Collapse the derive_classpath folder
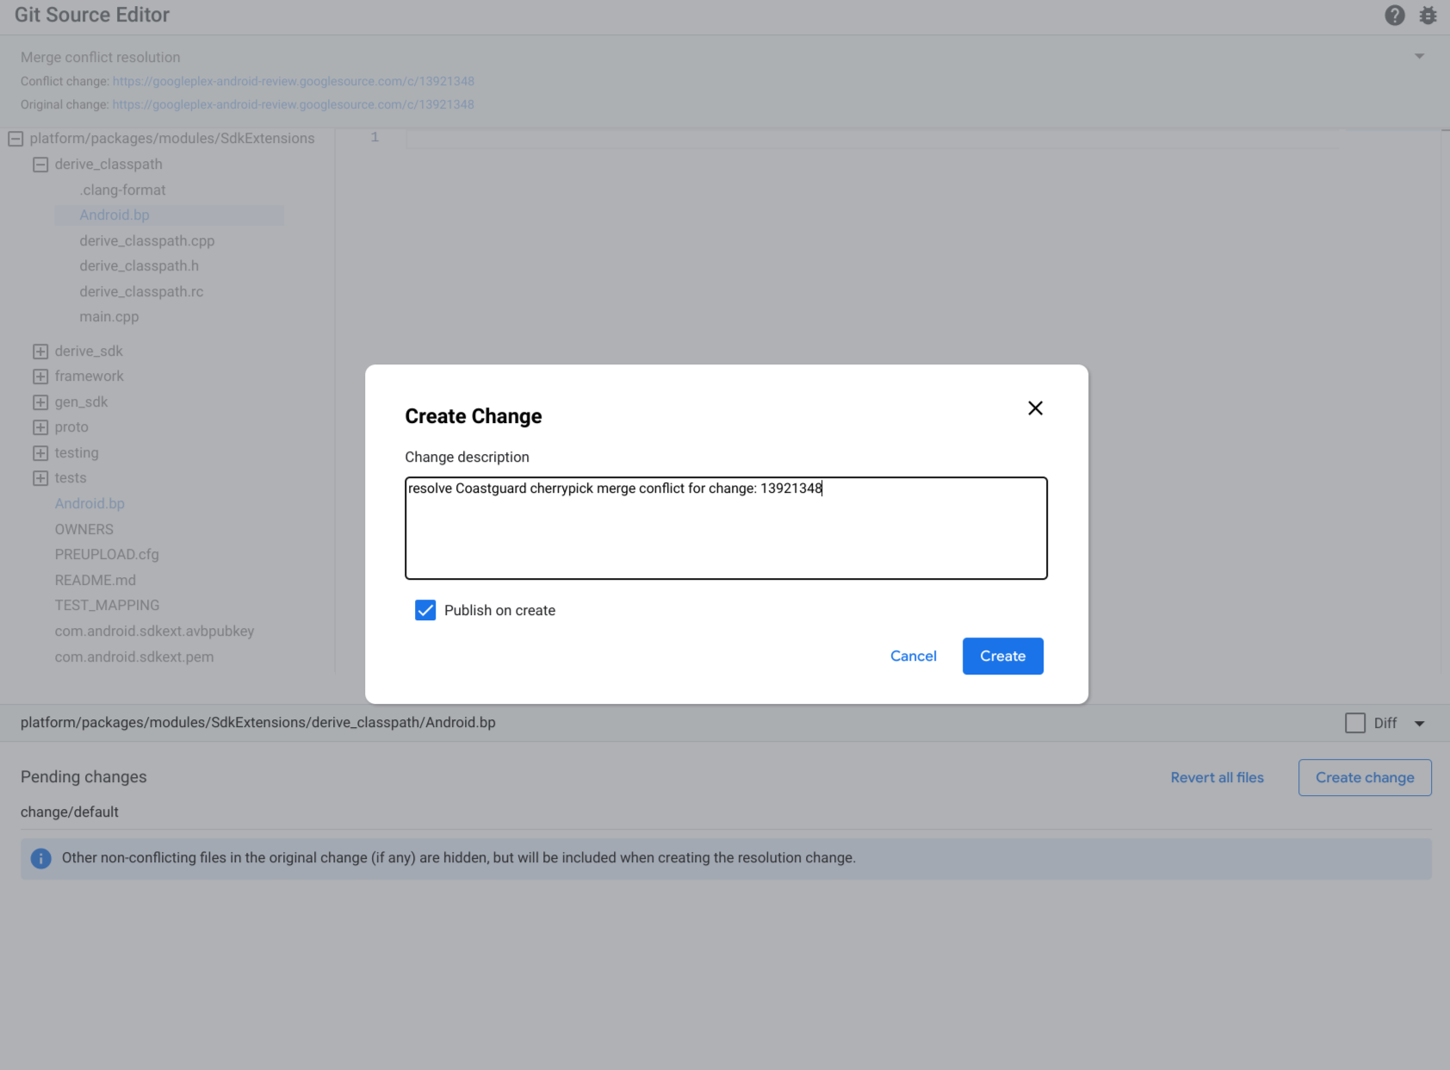The width and height of the screenshot is (1450, 1070). (x=40, y=165)
